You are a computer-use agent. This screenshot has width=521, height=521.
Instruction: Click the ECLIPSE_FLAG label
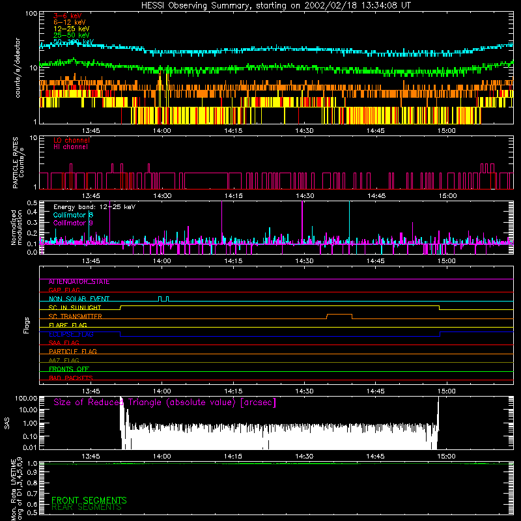point(71,334)
